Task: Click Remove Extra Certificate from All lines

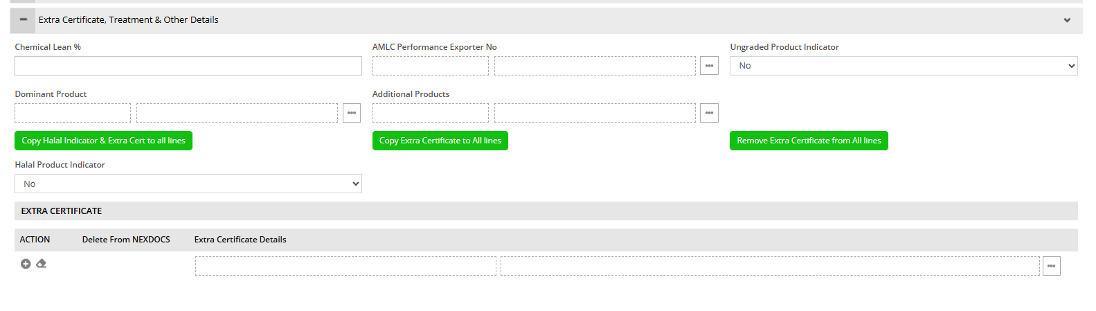Action: 809,141
